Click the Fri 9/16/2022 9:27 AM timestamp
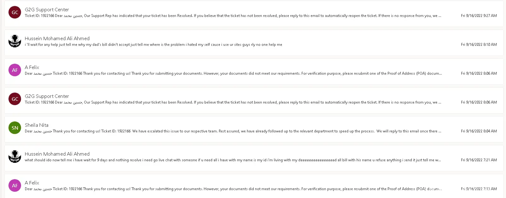Screen dimensions: 506x198 tap(479, 16)
